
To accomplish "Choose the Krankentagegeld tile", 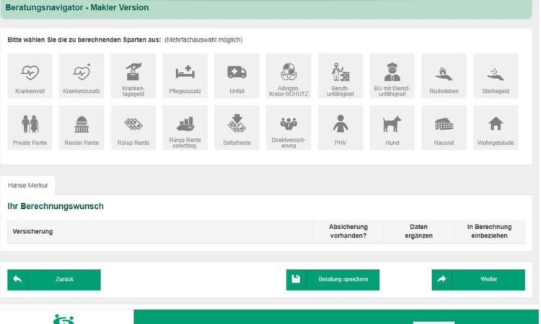I will pyautogui.click(x=133, y=76).
